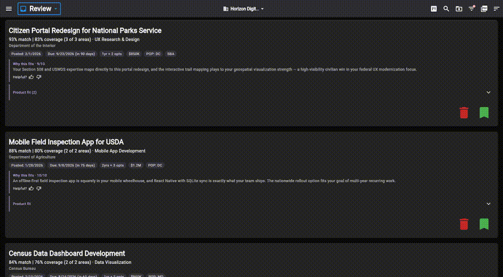The height and width of the screenshot is (277, 503).
Task: Click the Posted: 2/1/2026 chip
Action: pos(26,54)
